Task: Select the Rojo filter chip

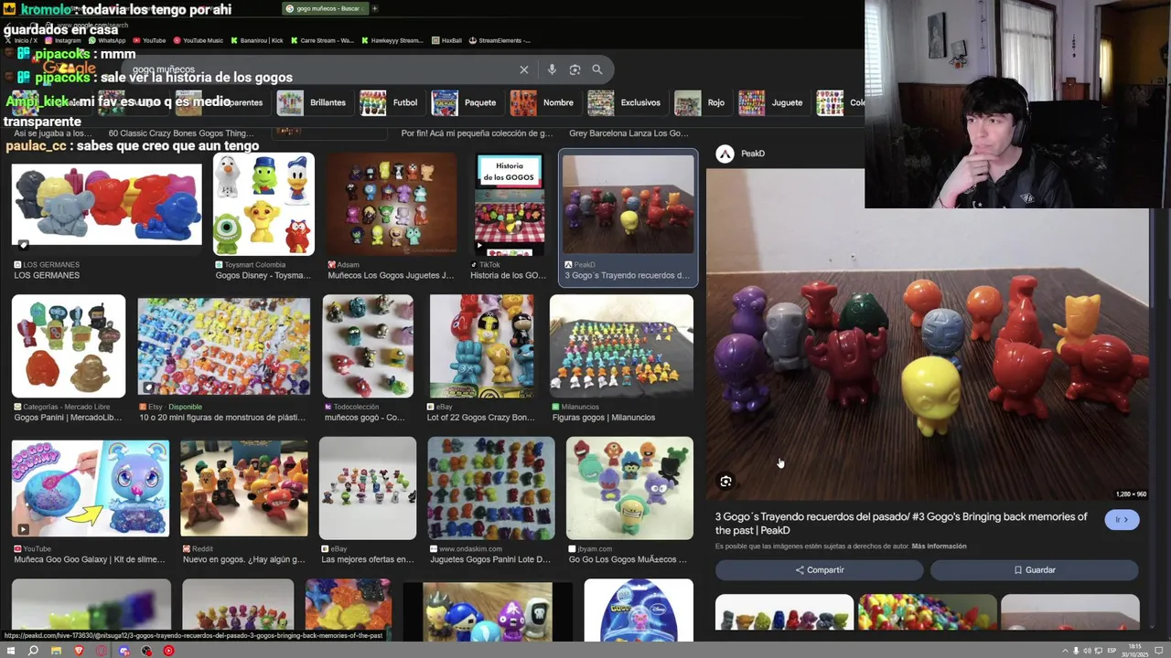Action: coord(703,102)
